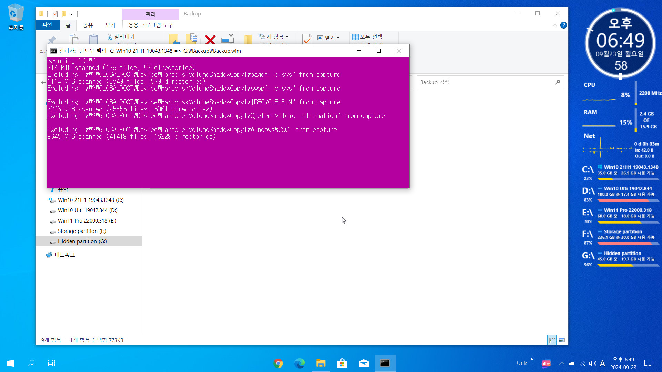Image resolution: width=662 pixels, height=372 pixels.
Task: Click the Copy icon in Explorer ribbon
Action: [x=74, y=39]
